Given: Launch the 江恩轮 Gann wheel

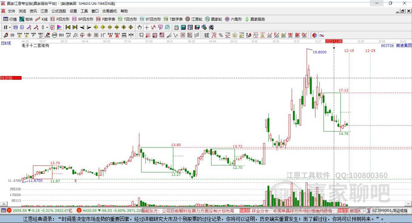Looking at the screenshot, I should point(194,19).
